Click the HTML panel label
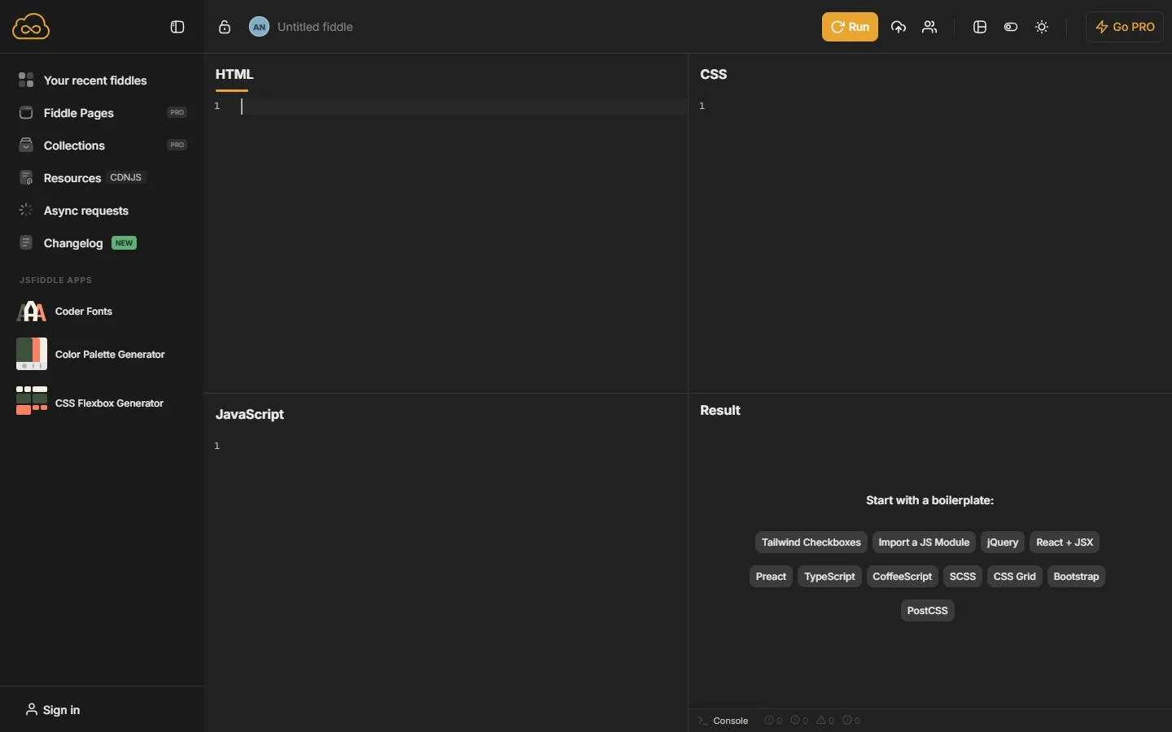The height and width of the screenshot is (732, 1172). [x=234, y=74]
